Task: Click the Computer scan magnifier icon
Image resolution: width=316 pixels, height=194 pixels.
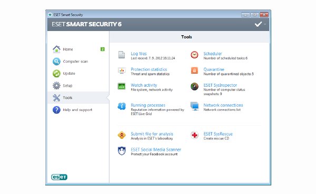Action: [56, 62]
